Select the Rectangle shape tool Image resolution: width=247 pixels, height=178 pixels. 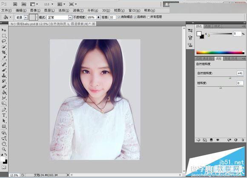tap(4, 126)
